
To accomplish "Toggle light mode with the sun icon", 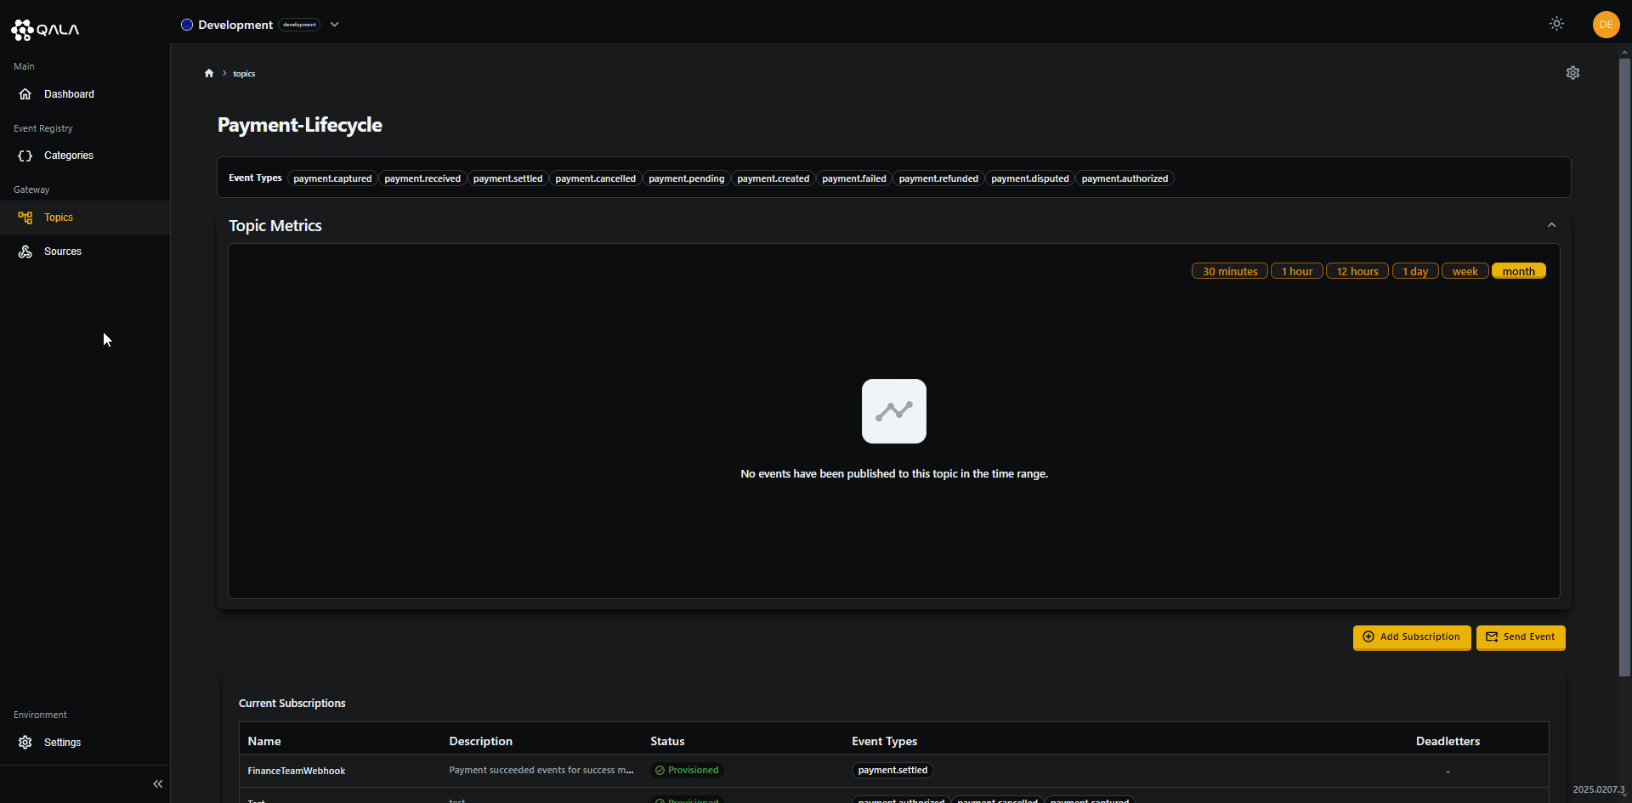I will (1556, 24).
